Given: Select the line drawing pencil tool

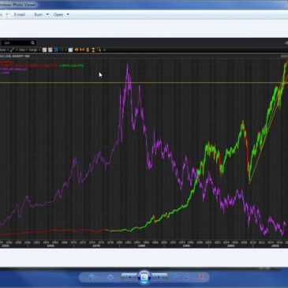Looking at the screenshot, I should (12, 50).
